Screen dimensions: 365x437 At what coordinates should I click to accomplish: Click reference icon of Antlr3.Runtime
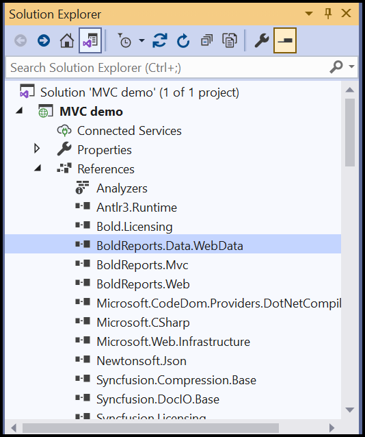click(83, 206)
